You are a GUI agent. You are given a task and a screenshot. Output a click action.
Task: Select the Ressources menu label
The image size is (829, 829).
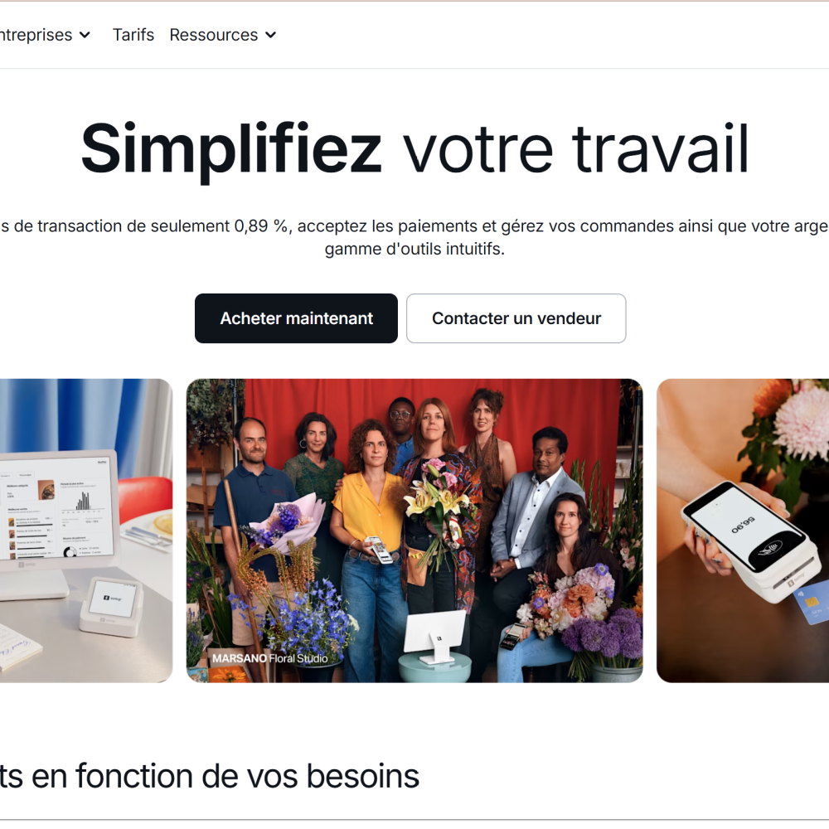tap(214, 35)
